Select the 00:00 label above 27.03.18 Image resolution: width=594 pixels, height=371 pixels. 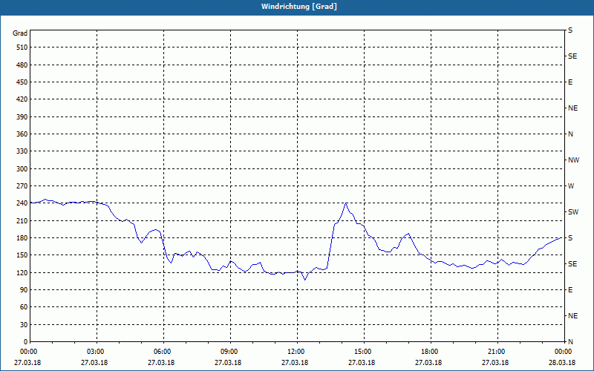(x=28, y=352)
